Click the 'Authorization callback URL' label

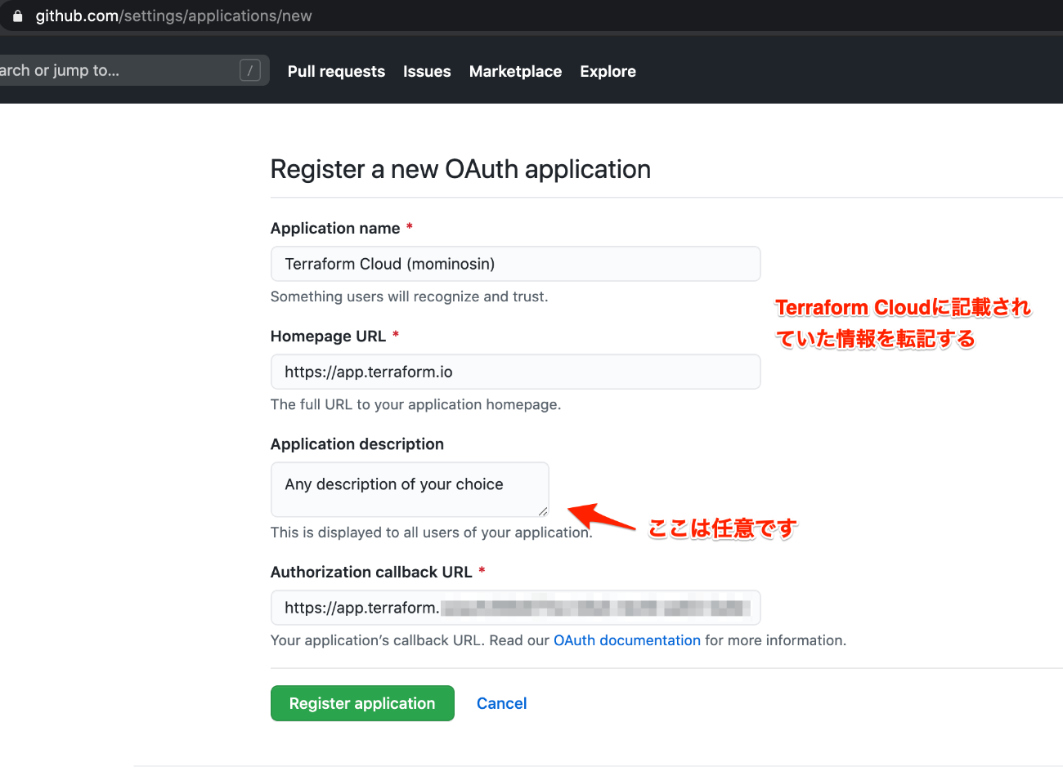pos(371,572)
